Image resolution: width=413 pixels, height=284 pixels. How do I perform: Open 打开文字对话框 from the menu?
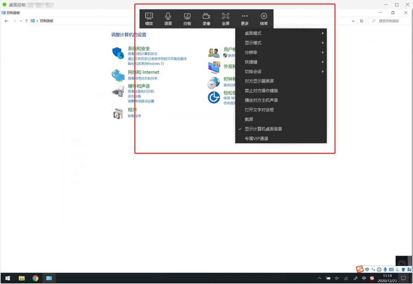tap(281, 110)
